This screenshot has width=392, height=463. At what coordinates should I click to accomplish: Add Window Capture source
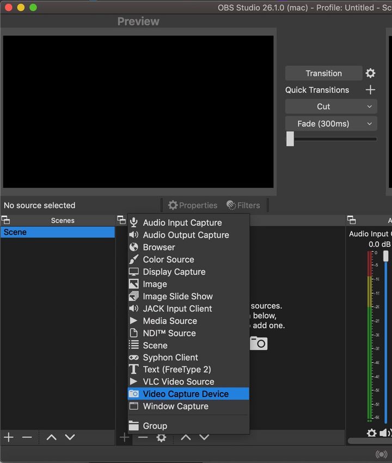(188, 406)
